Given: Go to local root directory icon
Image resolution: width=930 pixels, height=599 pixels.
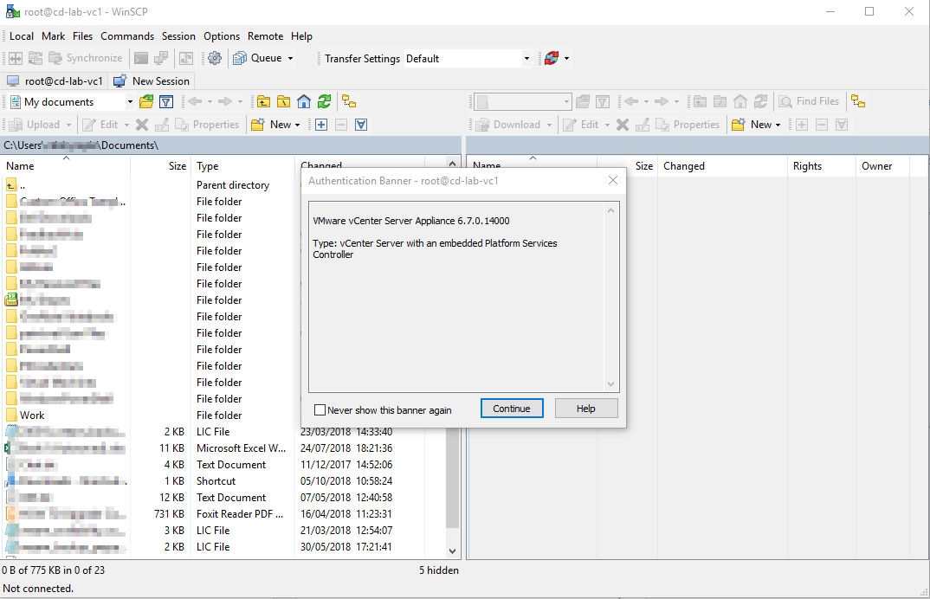Looking at the screenshot, I should click(283, 102).
